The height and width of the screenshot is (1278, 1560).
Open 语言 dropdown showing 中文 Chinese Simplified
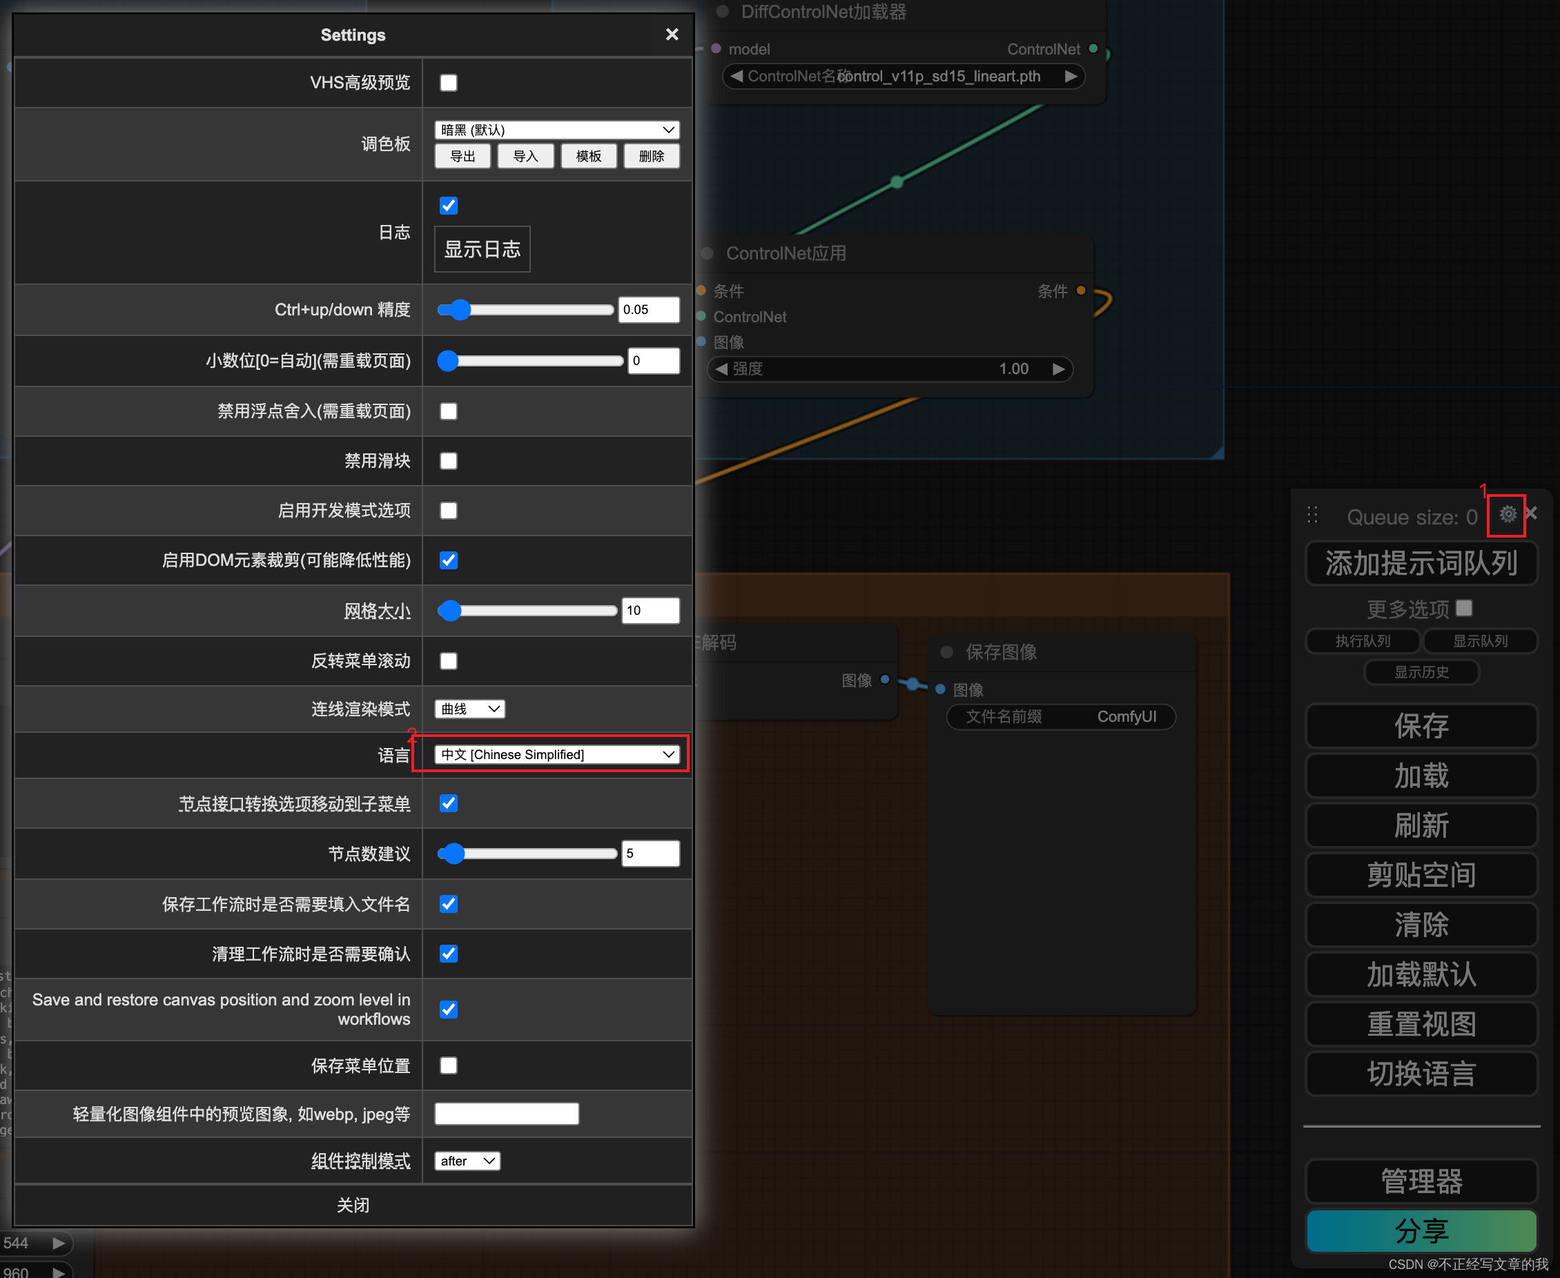[556, 754]
